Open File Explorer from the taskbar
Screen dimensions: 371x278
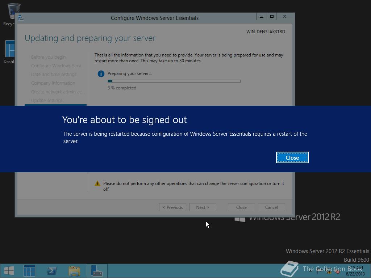coord(74,271)
